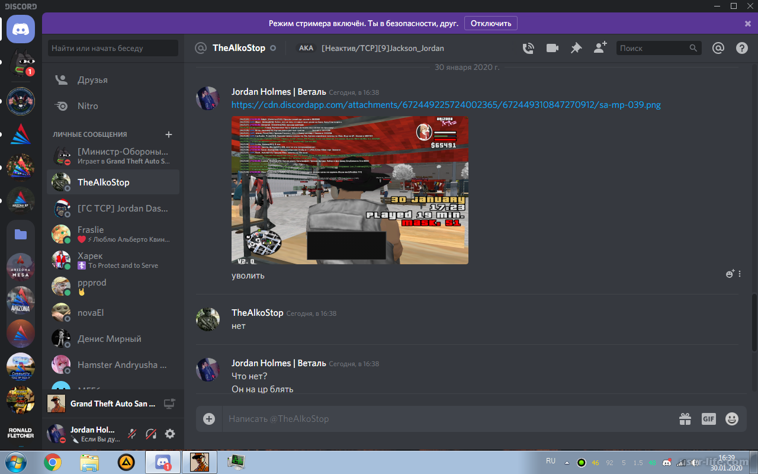Open the ppprod conversation

(x=113, y=287)
